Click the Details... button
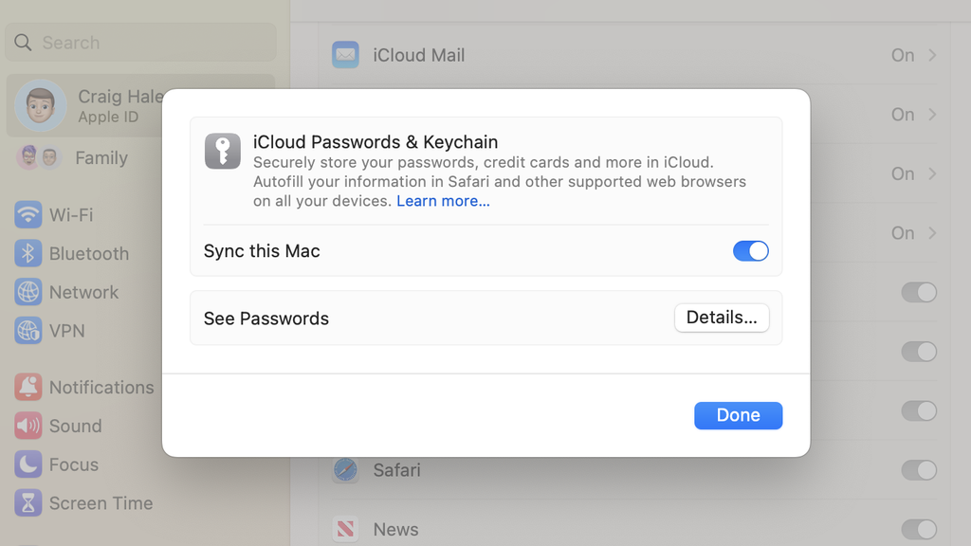 [x=722, y=318]
